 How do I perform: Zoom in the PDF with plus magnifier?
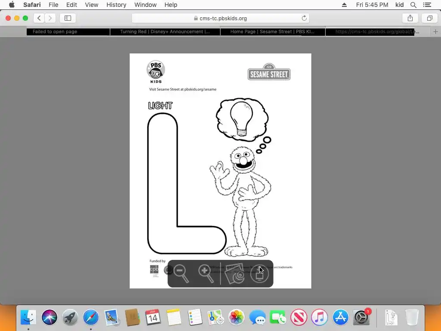(x=206, y=273)
